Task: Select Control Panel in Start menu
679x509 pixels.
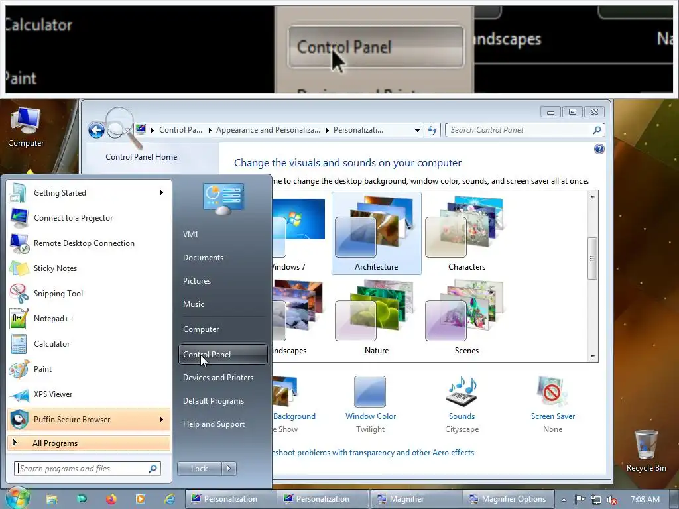Action: click(223, 354)
